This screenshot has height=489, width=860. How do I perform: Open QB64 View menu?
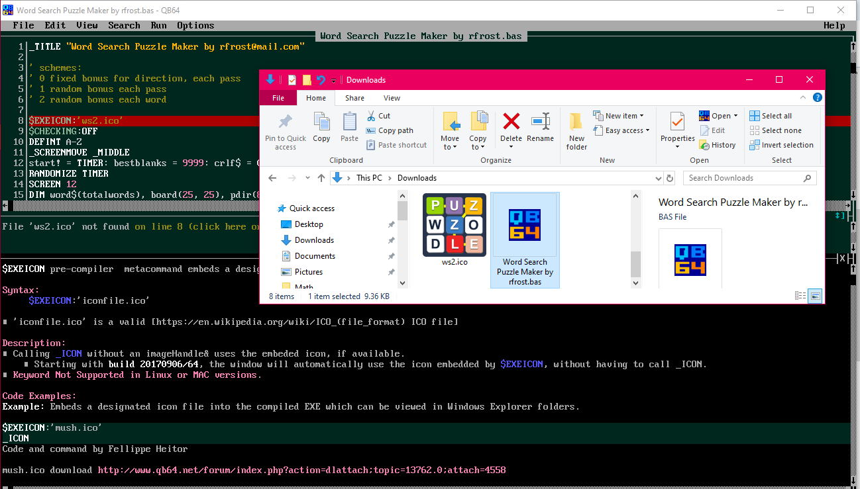coord(87,25)
